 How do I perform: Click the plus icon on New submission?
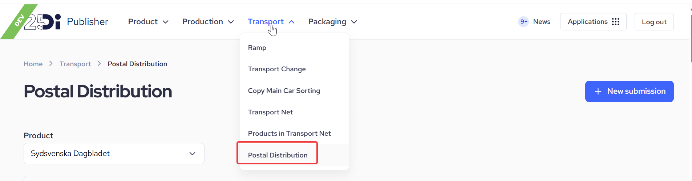click(x=598, y=92)
